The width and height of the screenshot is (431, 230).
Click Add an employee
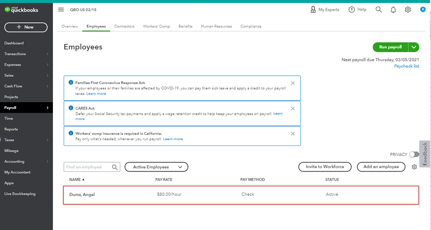pyautogui.click(x=381, y=167)
